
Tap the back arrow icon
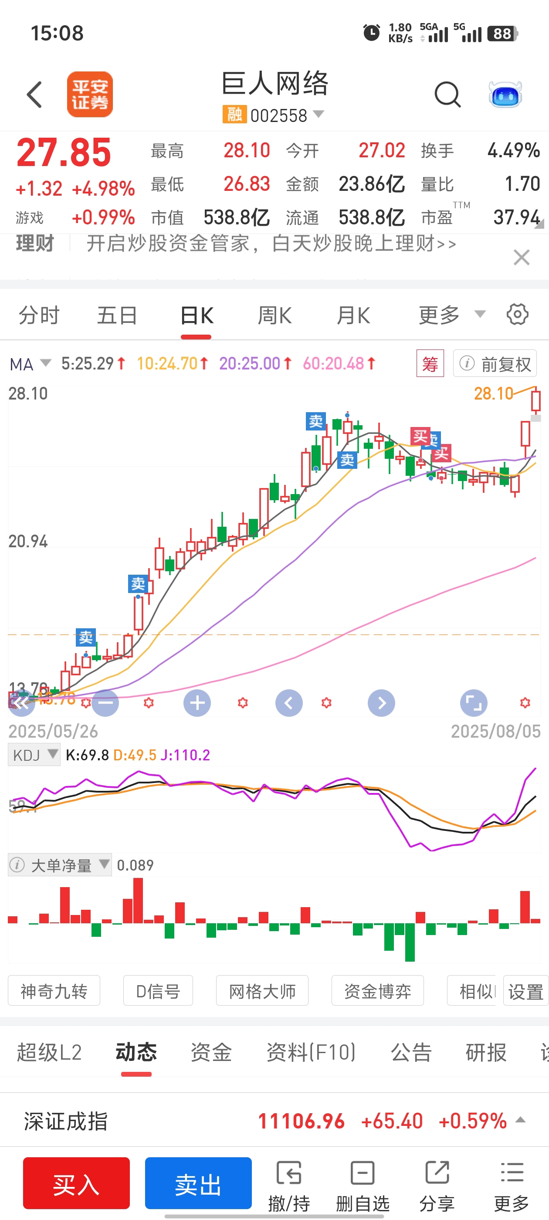[34, 94]
